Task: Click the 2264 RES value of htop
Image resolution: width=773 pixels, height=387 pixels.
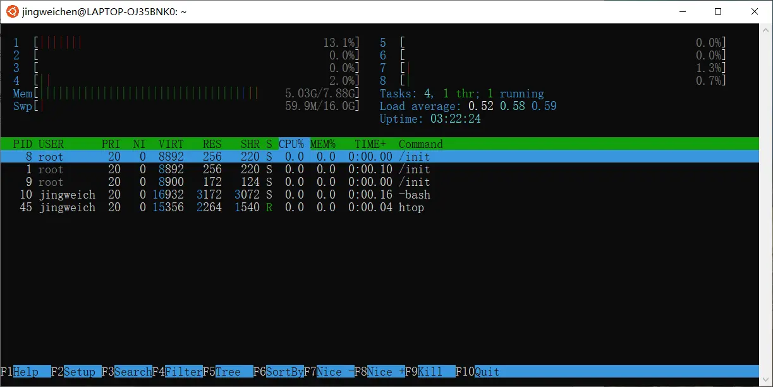Action: [209, 207]
